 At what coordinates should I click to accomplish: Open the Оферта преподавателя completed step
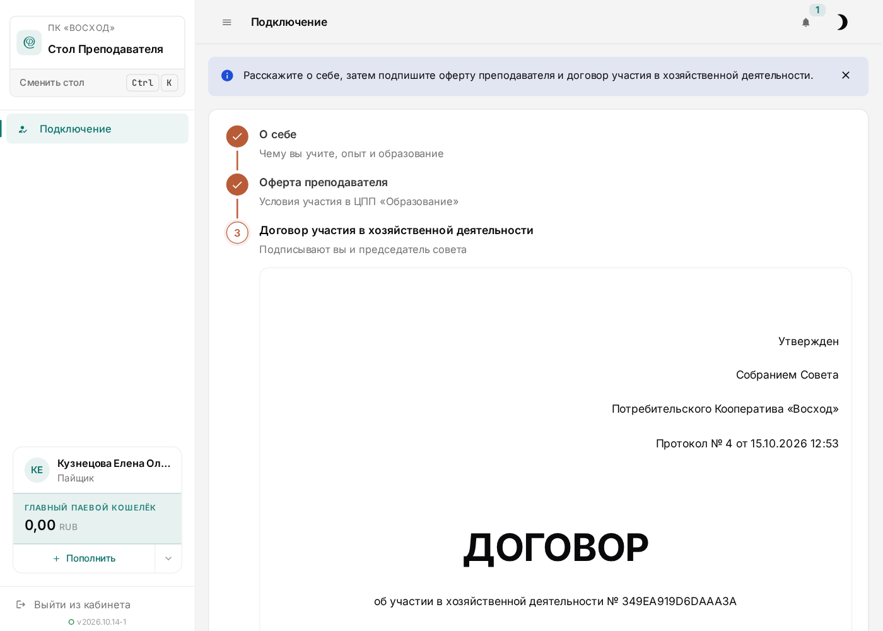click(237, 184)
